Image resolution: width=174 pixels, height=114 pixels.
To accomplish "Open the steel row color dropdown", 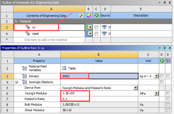I will point(90,34).
